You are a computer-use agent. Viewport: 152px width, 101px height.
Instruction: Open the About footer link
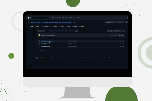coord(110,58)
